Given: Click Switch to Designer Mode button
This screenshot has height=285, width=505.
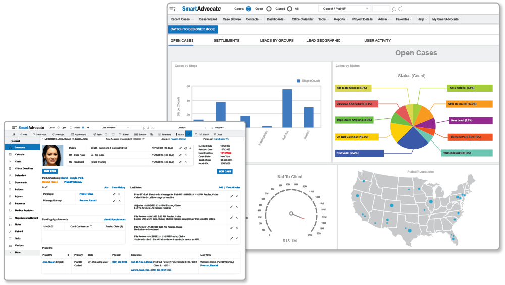Looking at the screenshot, I should tap(193, 29).
